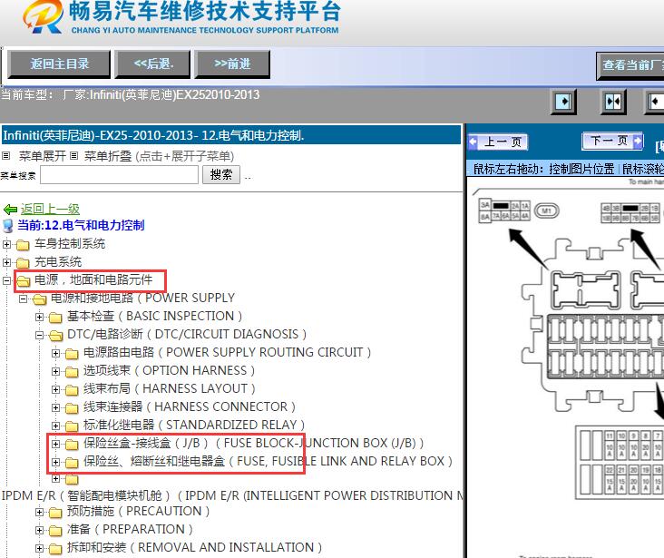This screenshot has width=664, height=558.
Task: Open 基本检查 (BASIC INSPECTION) item
Action: [154, 316]
